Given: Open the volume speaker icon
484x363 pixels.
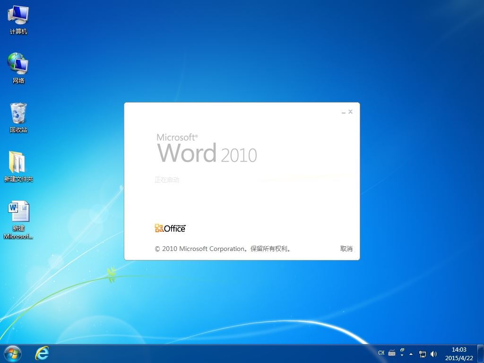Looking at the screenshot, I should coord(433,354).
